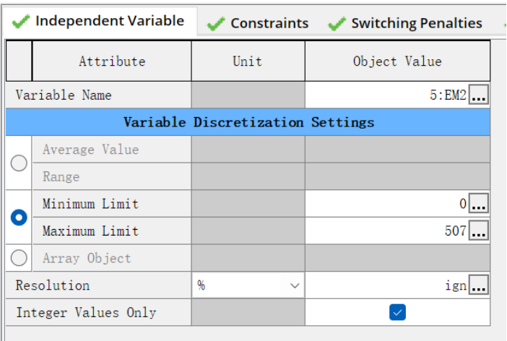507x341 pixels.
Task: Click the Object Value column header
Action: pos(397,61)
